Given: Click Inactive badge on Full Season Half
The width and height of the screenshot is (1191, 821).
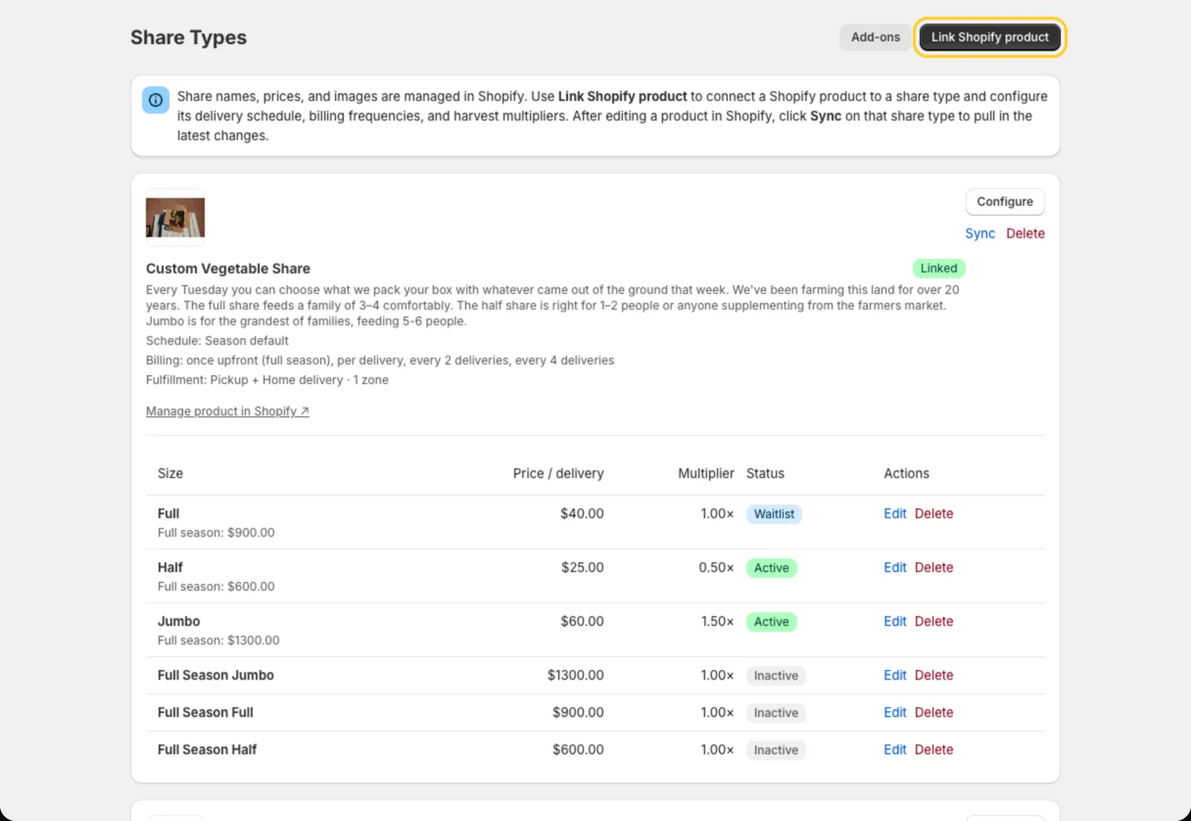Looking at the screenshot, I should click(776, 750).
